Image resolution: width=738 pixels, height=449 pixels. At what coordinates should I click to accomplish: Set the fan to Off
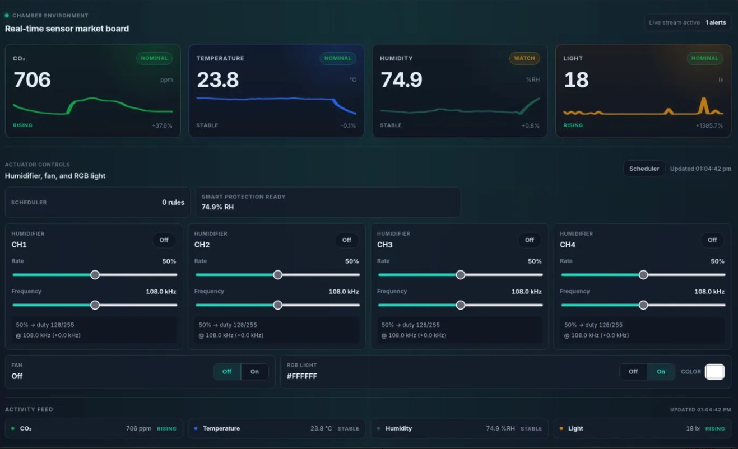click(x=227, y=372)
